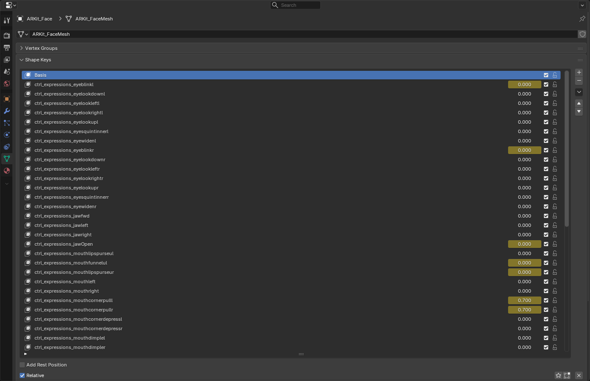Click the ctrl_expressions_mouthfunnelul value slider
This screenshot has width=590, height=381.
[x=525, y=263]
